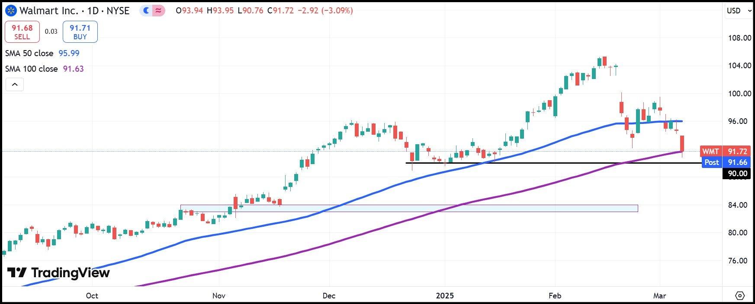Collapse the indicator legend with chevron

[14, 84]
